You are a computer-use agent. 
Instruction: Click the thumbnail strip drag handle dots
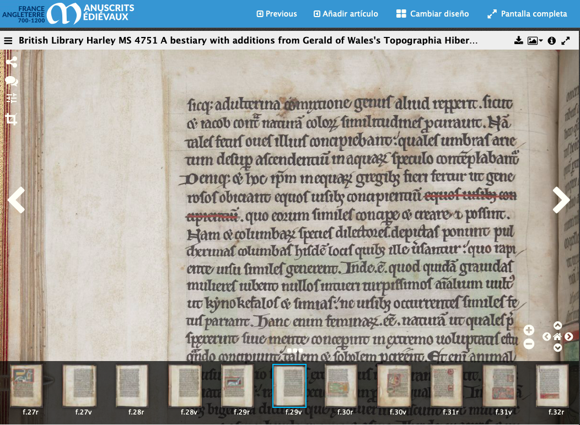pyautogui.click(x=295, y=350)
